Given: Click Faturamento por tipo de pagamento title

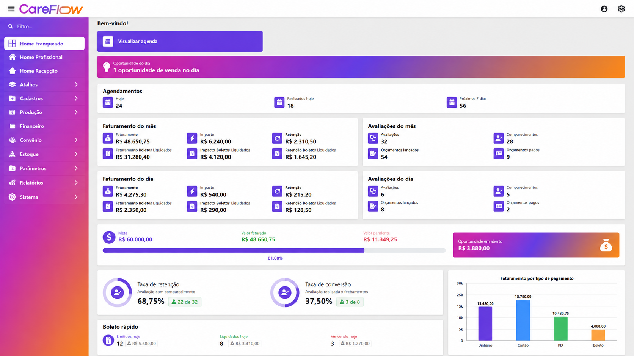Looking at the screenshot, I should pyautogui.click(x=537, y=278).
